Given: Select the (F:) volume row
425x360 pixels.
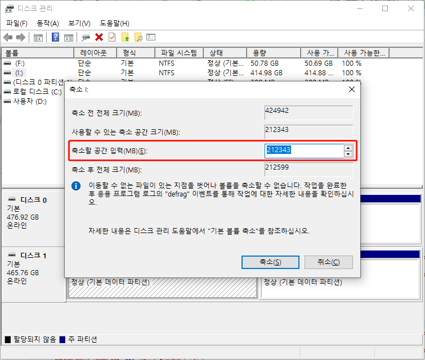Looking at the screenshot, I should coord(20,63).
